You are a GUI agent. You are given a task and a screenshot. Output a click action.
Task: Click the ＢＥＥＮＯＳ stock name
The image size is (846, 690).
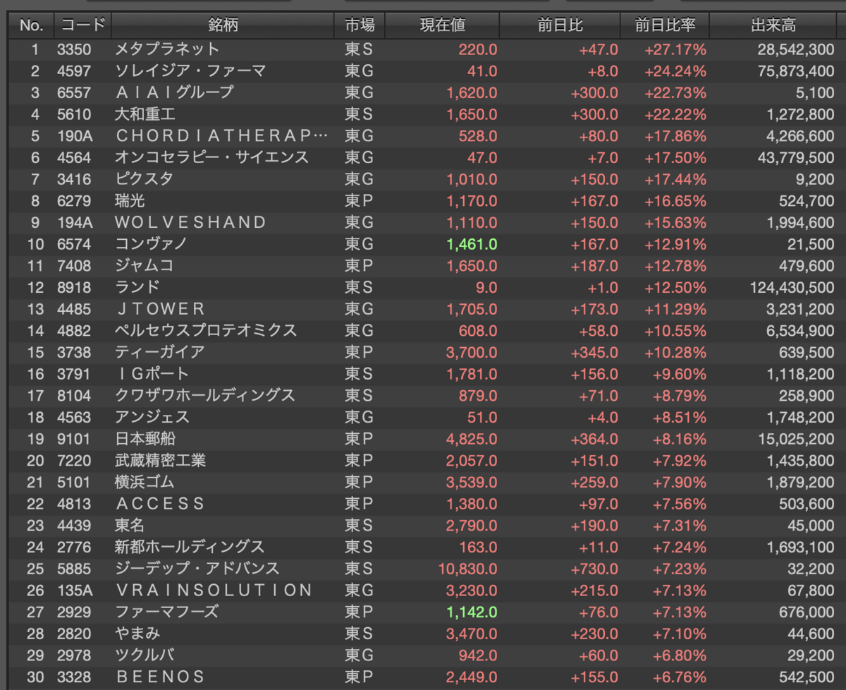(x=160, y=677)
